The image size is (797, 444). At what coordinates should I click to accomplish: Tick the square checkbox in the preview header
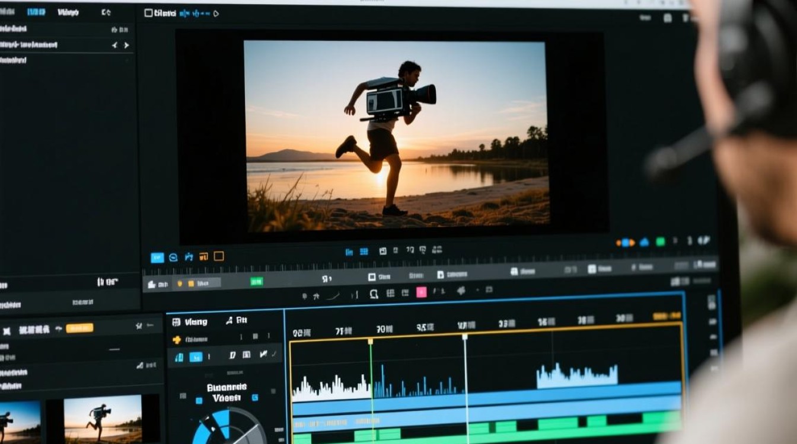pos(148,12)
